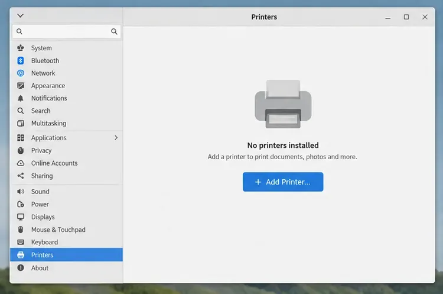Focus the sidebar search input field
Viewport: 443px width, 294px height.
[66, 31]
